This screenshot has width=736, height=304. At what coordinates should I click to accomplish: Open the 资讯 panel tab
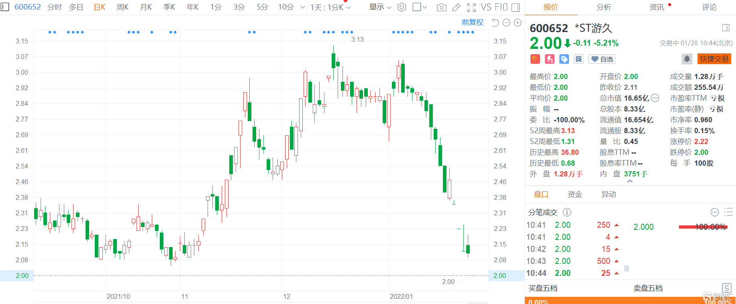tap(656, 7)
